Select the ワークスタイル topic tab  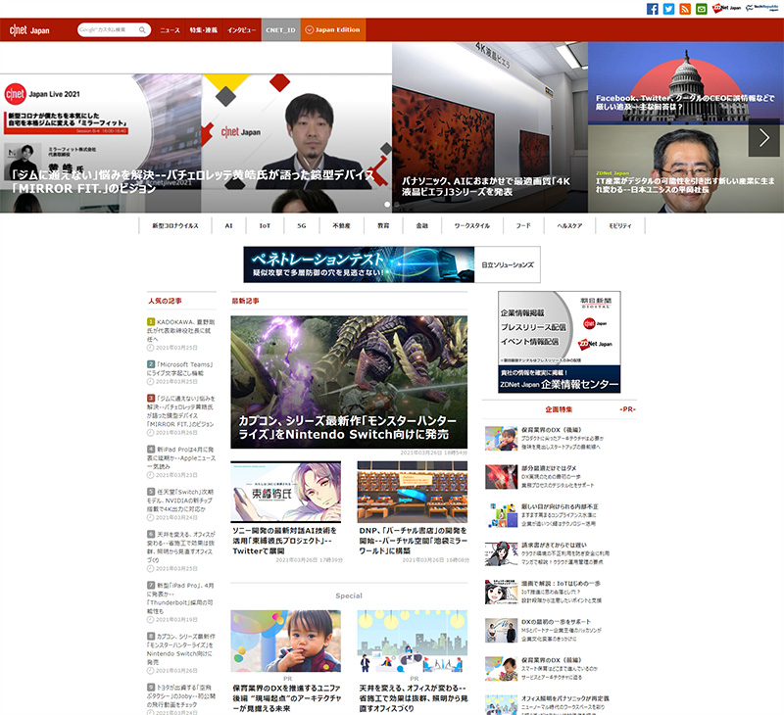471,225
